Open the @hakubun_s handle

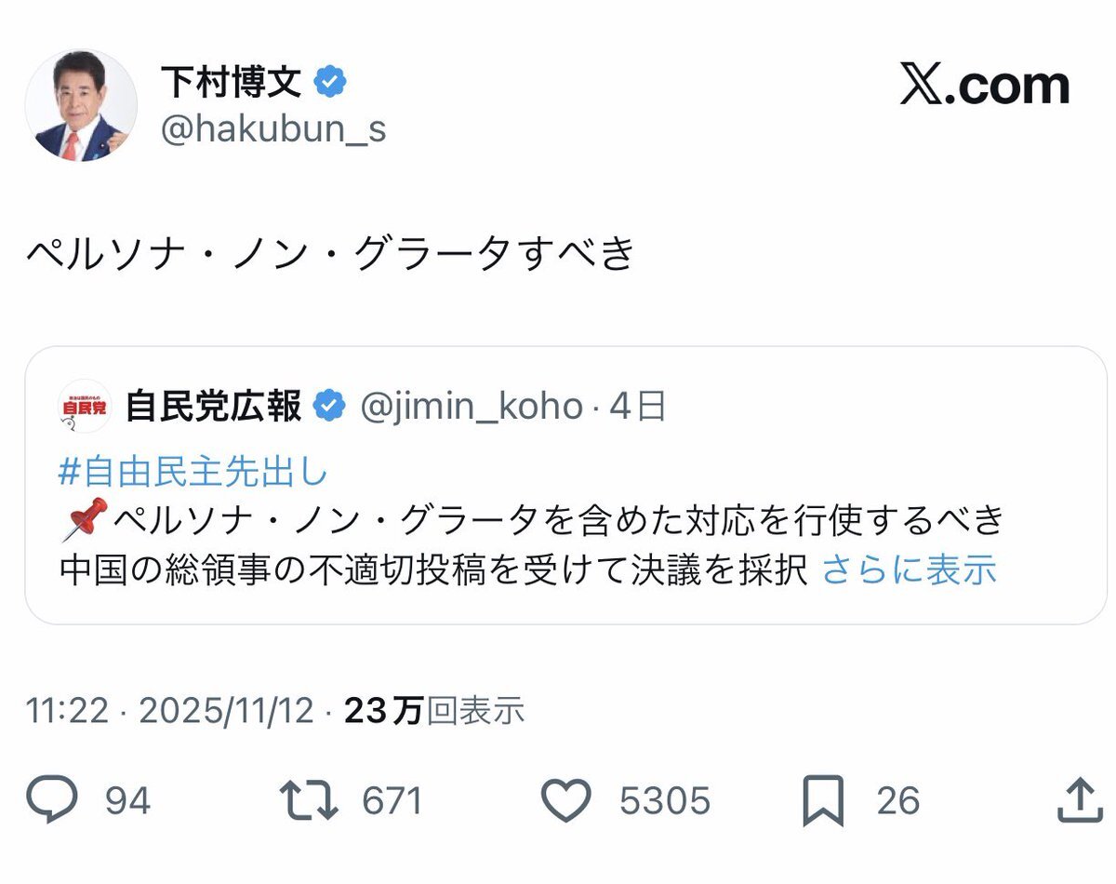pos(273,130)
